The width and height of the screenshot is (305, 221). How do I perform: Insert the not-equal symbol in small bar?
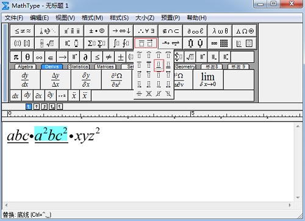click(109, 57)
